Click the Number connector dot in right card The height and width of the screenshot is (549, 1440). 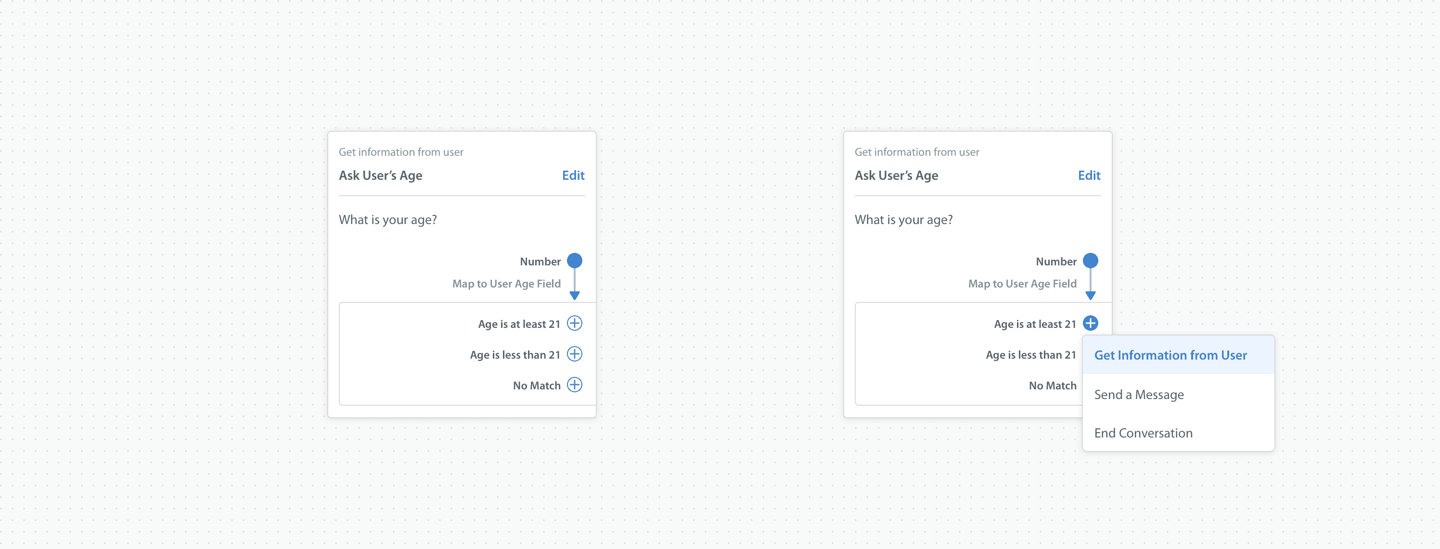click(x=1090, y=261)
